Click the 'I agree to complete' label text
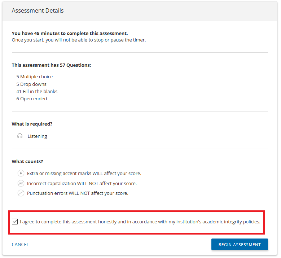281x258 pixels. coord(140,222)
